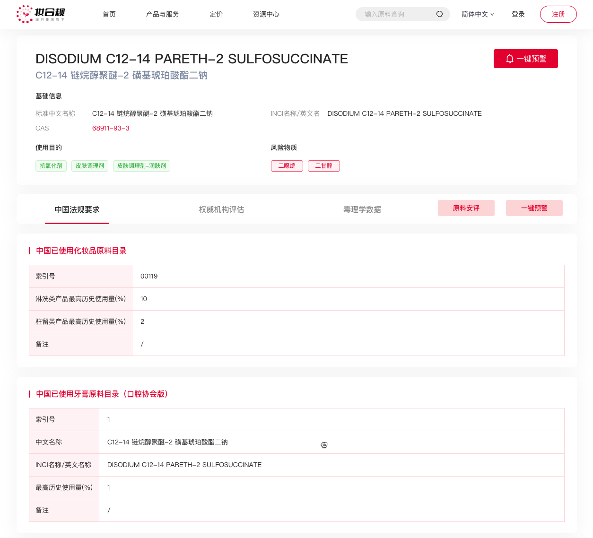Click the 原料安评 button

tap(466, 208)
